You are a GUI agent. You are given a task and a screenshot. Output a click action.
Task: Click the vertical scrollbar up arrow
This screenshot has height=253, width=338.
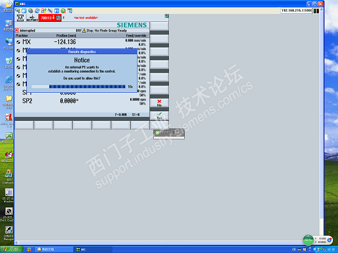pos(322,10)
